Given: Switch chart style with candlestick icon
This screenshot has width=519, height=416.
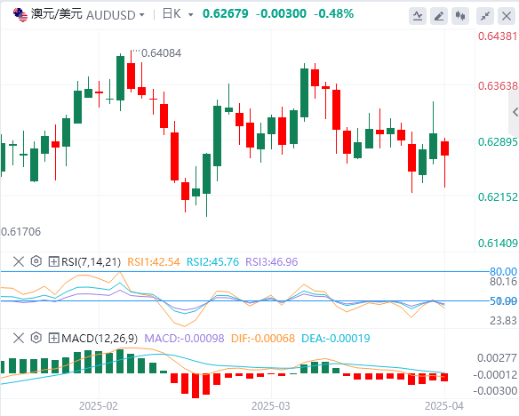Looking at the screenshot, I should click(x=460, y=15).
